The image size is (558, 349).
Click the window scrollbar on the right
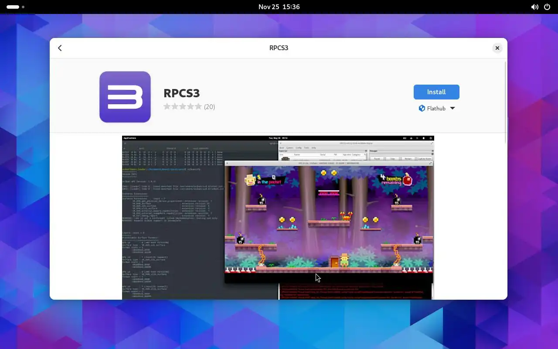tap(505, 103)
